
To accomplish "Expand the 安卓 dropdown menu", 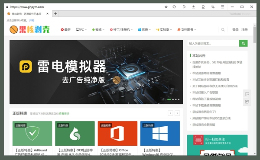I will click(98, 29).
